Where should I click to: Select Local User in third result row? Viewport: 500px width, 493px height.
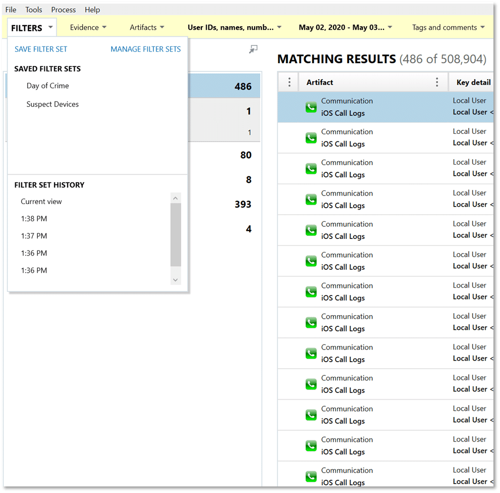pyautogui.click(x=469, y=162)
